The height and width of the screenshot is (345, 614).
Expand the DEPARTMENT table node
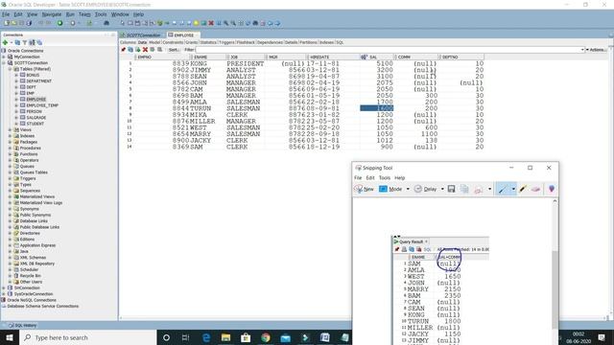tap(16, 80)
